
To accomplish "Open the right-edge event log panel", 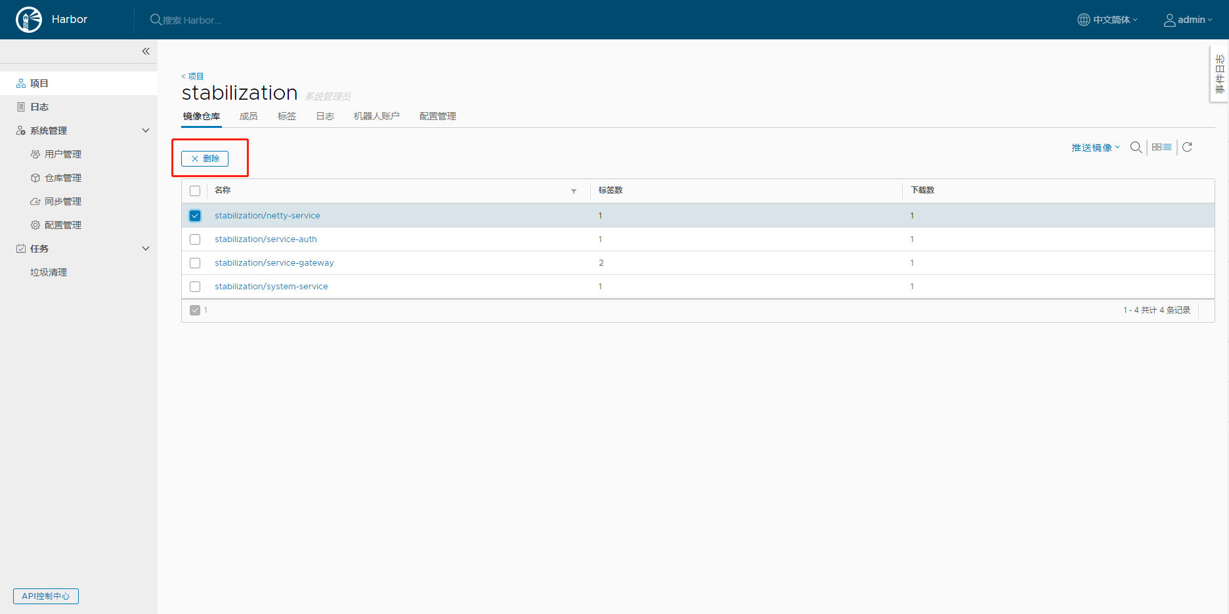I will (1220, 73).
